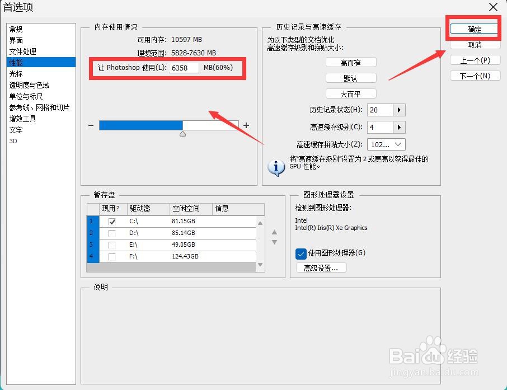Screen dimensions: 507x390
Task: Click the GPU performance info icon
Action: coord(276,167)
